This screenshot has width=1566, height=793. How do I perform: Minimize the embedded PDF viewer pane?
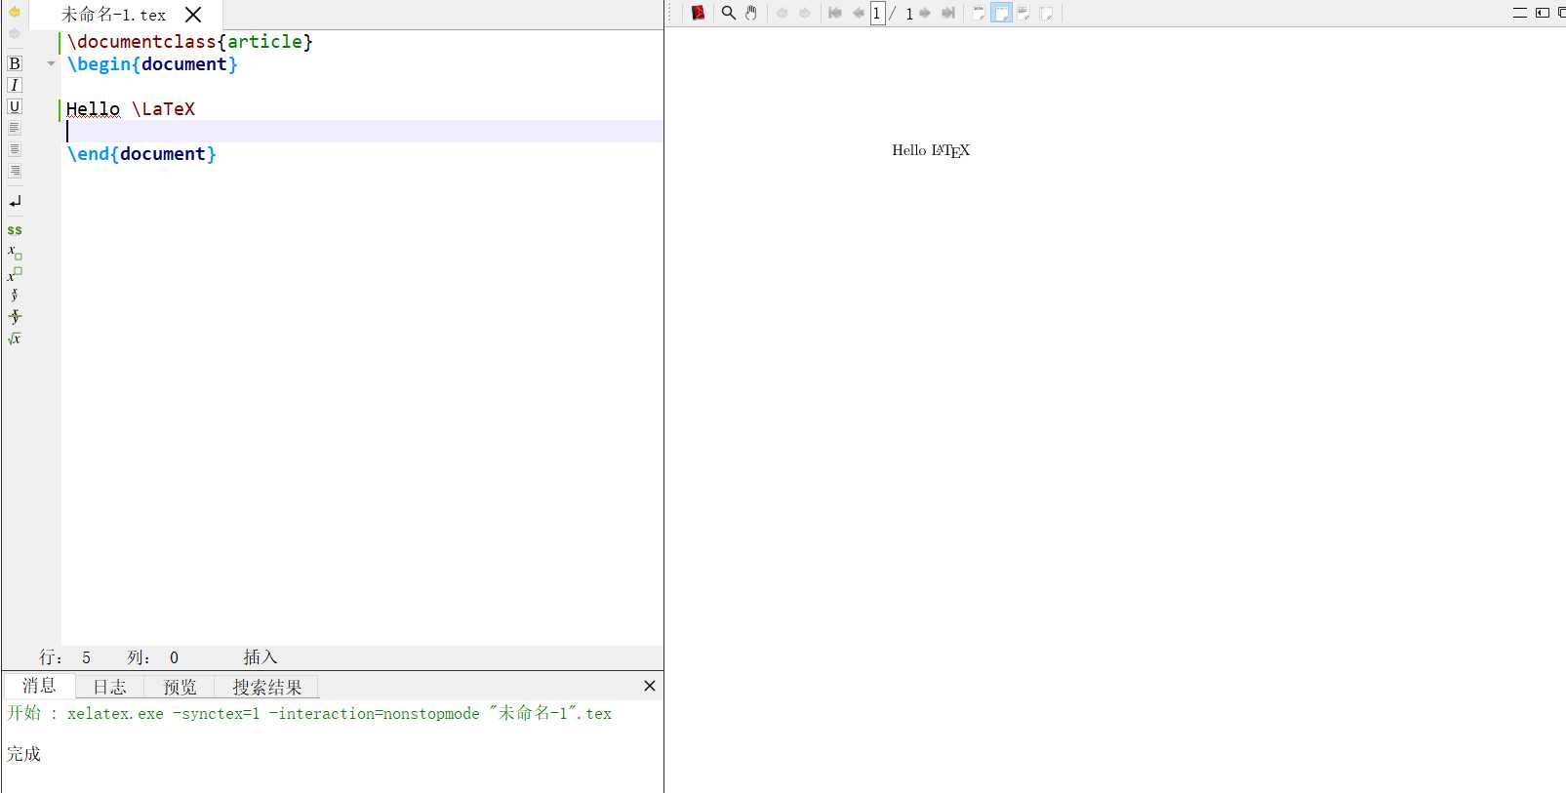click(1520, 13)
